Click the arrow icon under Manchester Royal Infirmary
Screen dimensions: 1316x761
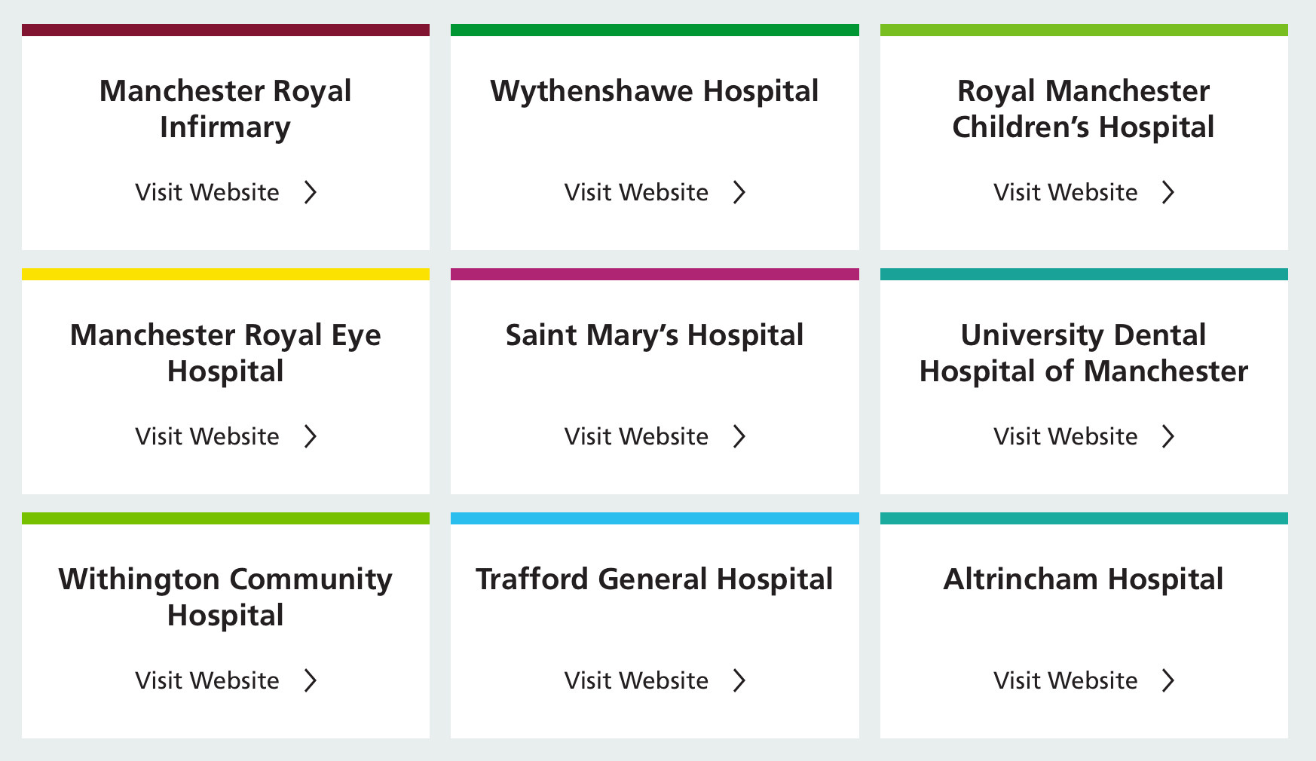click(311, 192)
